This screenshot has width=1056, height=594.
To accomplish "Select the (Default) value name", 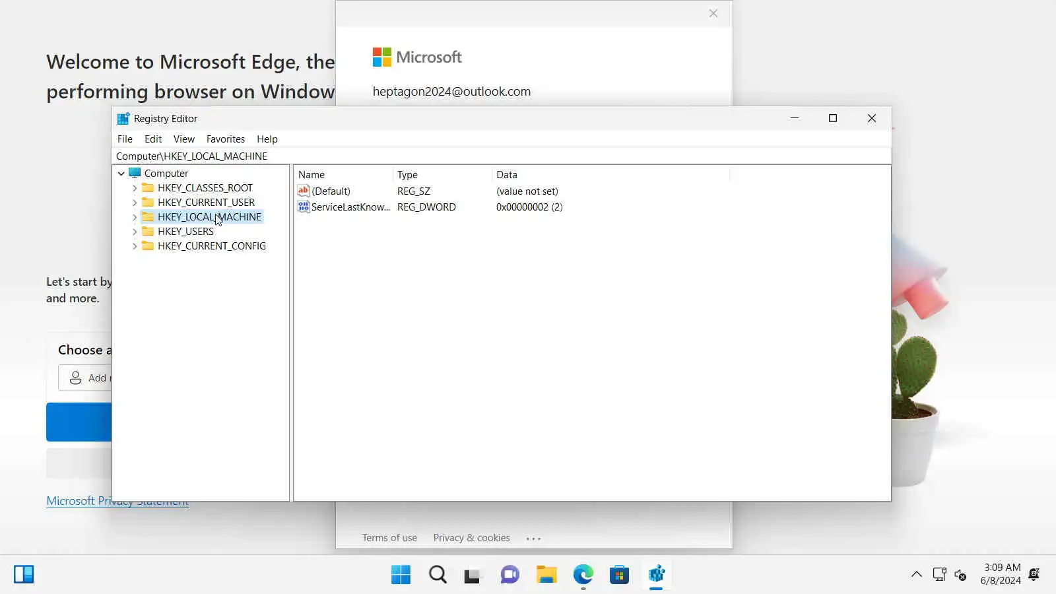I will click(x=331, y=191).
